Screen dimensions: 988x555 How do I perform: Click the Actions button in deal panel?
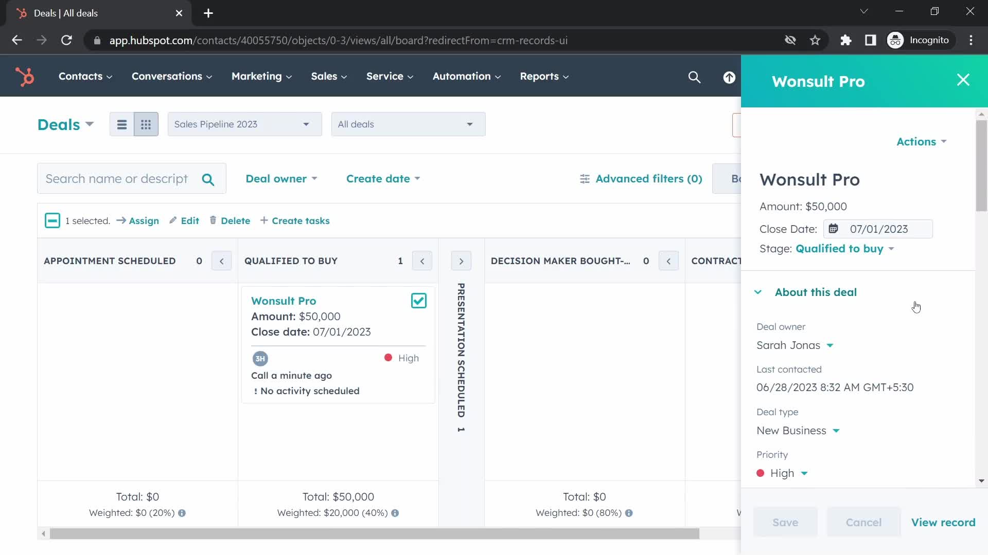coord(921,142)
